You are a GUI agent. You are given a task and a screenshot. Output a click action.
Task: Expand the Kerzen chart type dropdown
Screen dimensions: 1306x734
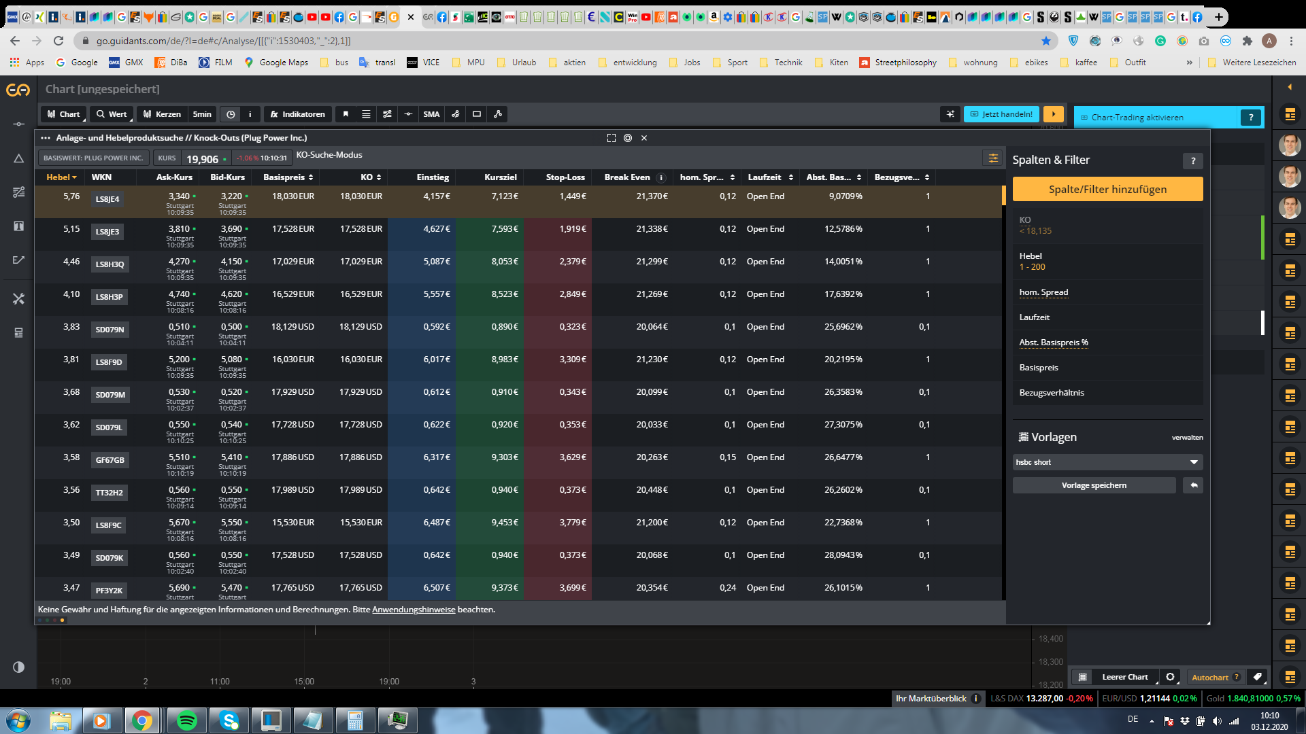coord(162,114)
